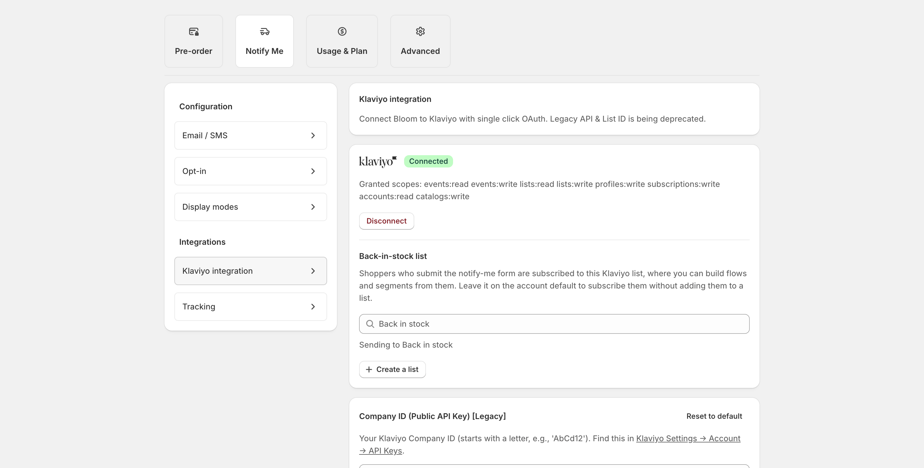Click the search magnifier in list field
The width and height of the screenshot is (924, 468).
tap(370, 324)
